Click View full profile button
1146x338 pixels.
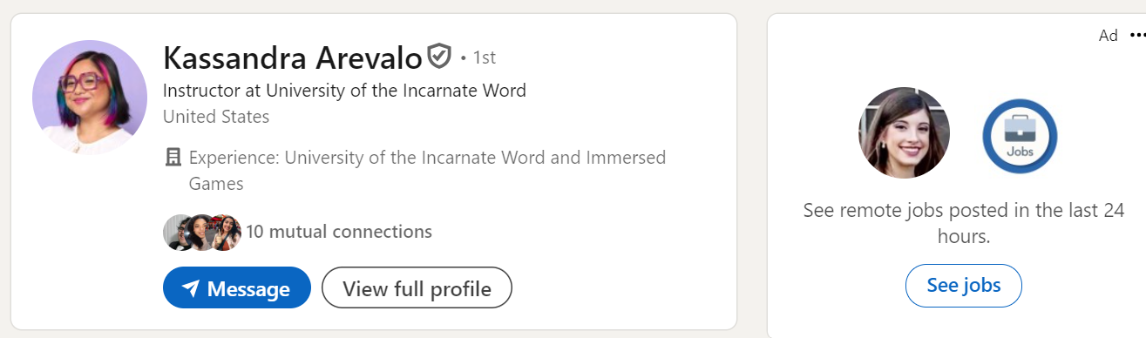pyautogui.click(x=417, y=287)
